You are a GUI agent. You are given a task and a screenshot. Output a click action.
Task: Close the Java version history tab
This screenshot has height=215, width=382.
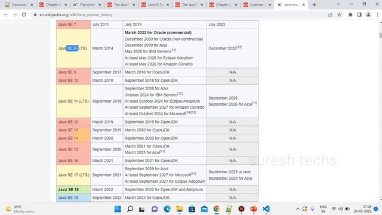tap(304, 5)
